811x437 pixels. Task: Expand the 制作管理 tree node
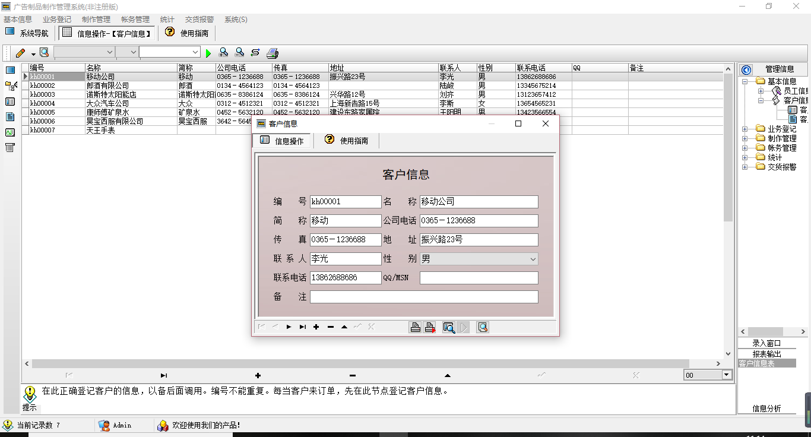(745, 138)
